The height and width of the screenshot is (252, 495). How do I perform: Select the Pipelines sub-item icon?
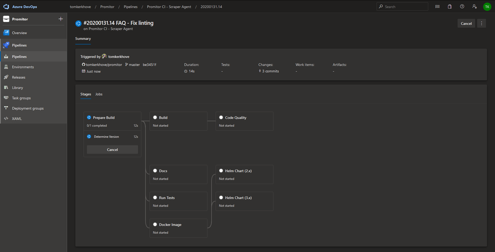[x=6, y=57]
